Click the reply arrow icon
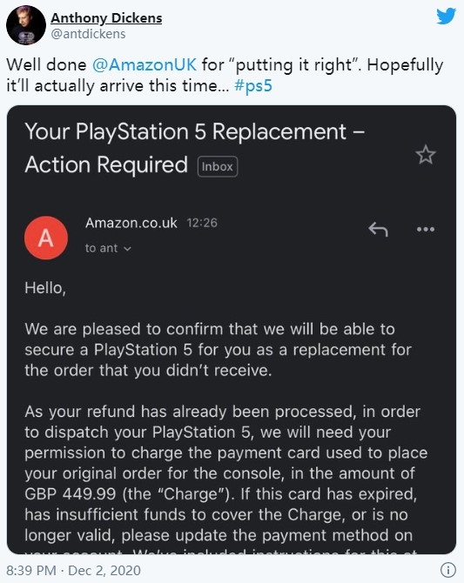The height and width of the screenshot is (583, 464). click(x=378, y=230)
